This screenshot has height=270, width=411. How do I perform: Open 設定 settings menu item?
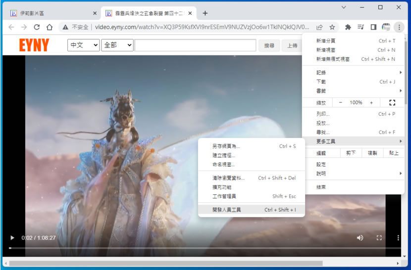click(x=353, y=165)
